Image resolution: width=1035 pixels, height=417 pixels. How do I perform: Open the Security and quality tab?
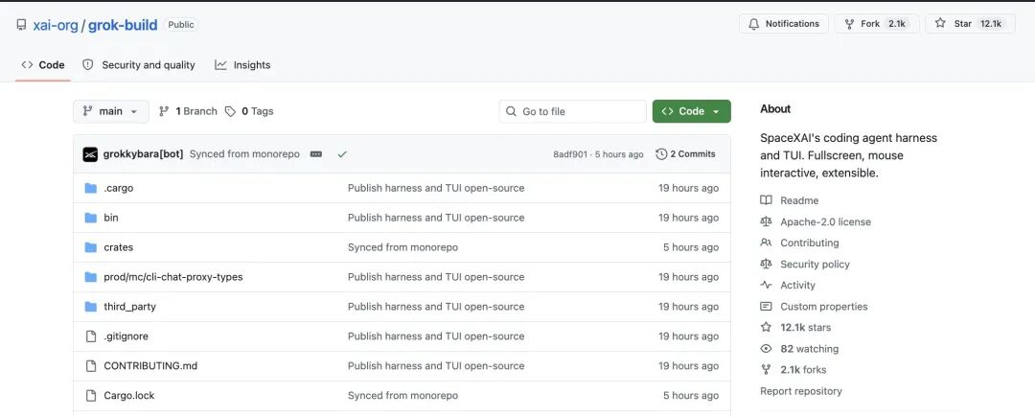click(139, 64)
